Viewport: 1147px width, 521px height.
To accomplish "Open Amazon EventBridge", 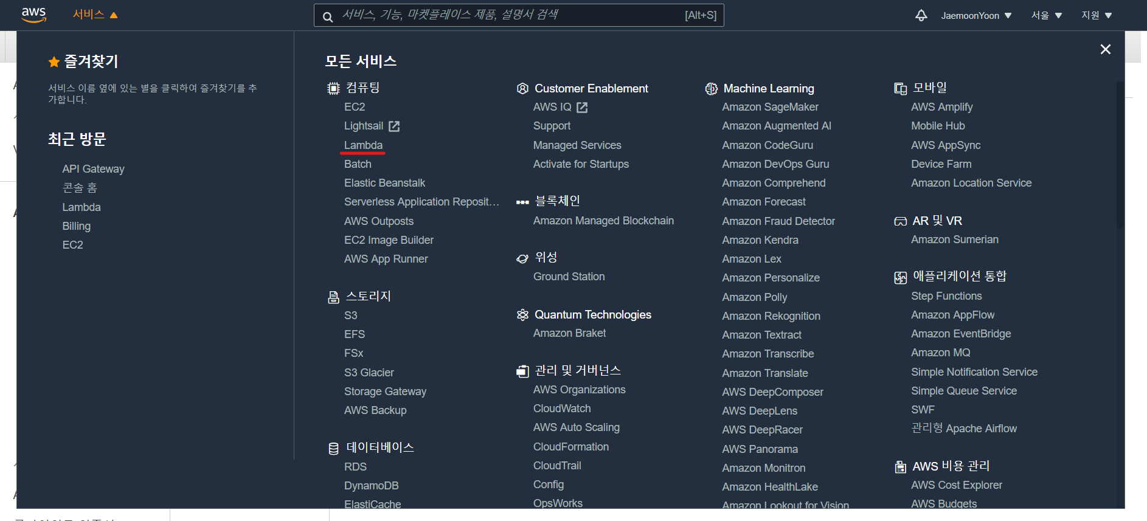I will 961,334.
